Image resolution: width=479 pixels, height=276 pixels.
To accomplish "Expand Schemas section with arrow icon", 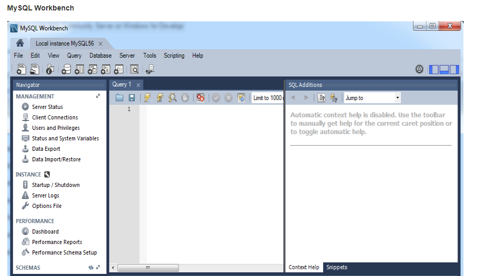I will point(98,267).
